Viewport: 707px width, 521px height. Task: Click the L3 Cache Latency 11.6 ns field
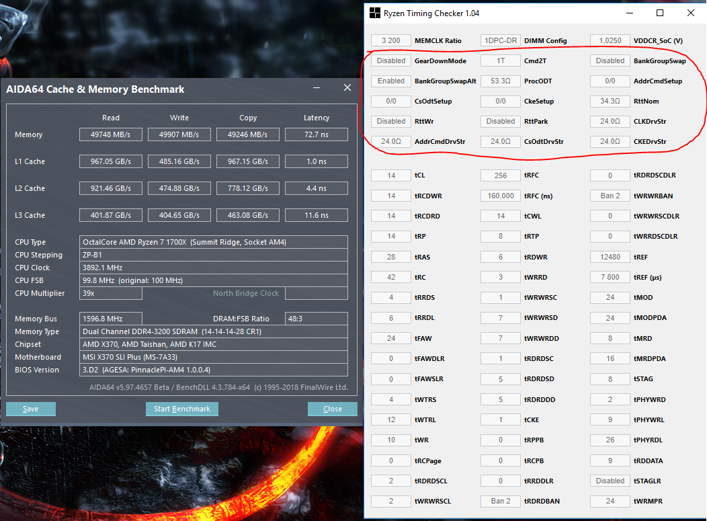(317, 215)
